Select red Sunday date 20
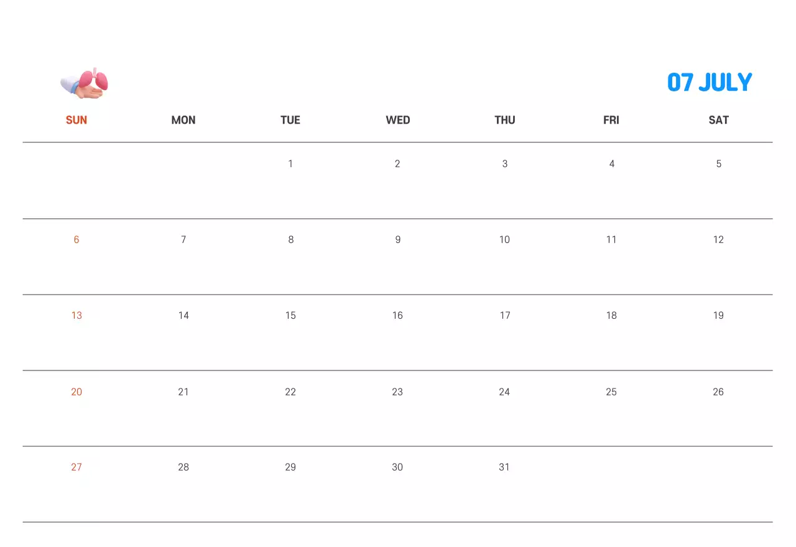The height and width of the screenshot is (547, 796). [76, 392]
